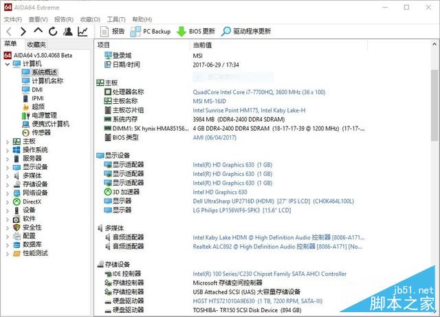Image resolution: width=440 pixels, height=317 pixels.
Task: Launch PC Backup from toolbar
Action: click(151, 32)
